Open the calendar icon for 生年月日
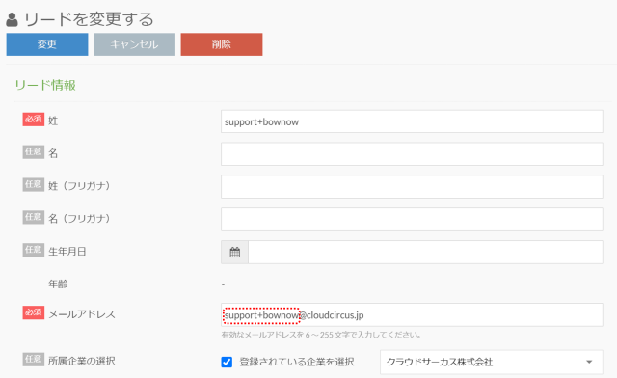Screen dimensions: 617x378 pos(235,252)
